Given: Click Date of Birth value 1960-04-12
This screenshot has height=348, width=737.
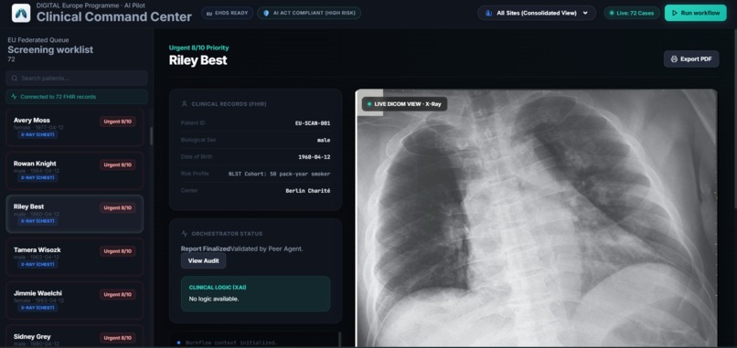Looking at the screenshot, I should pyautogui.click(x=314, y=157).
